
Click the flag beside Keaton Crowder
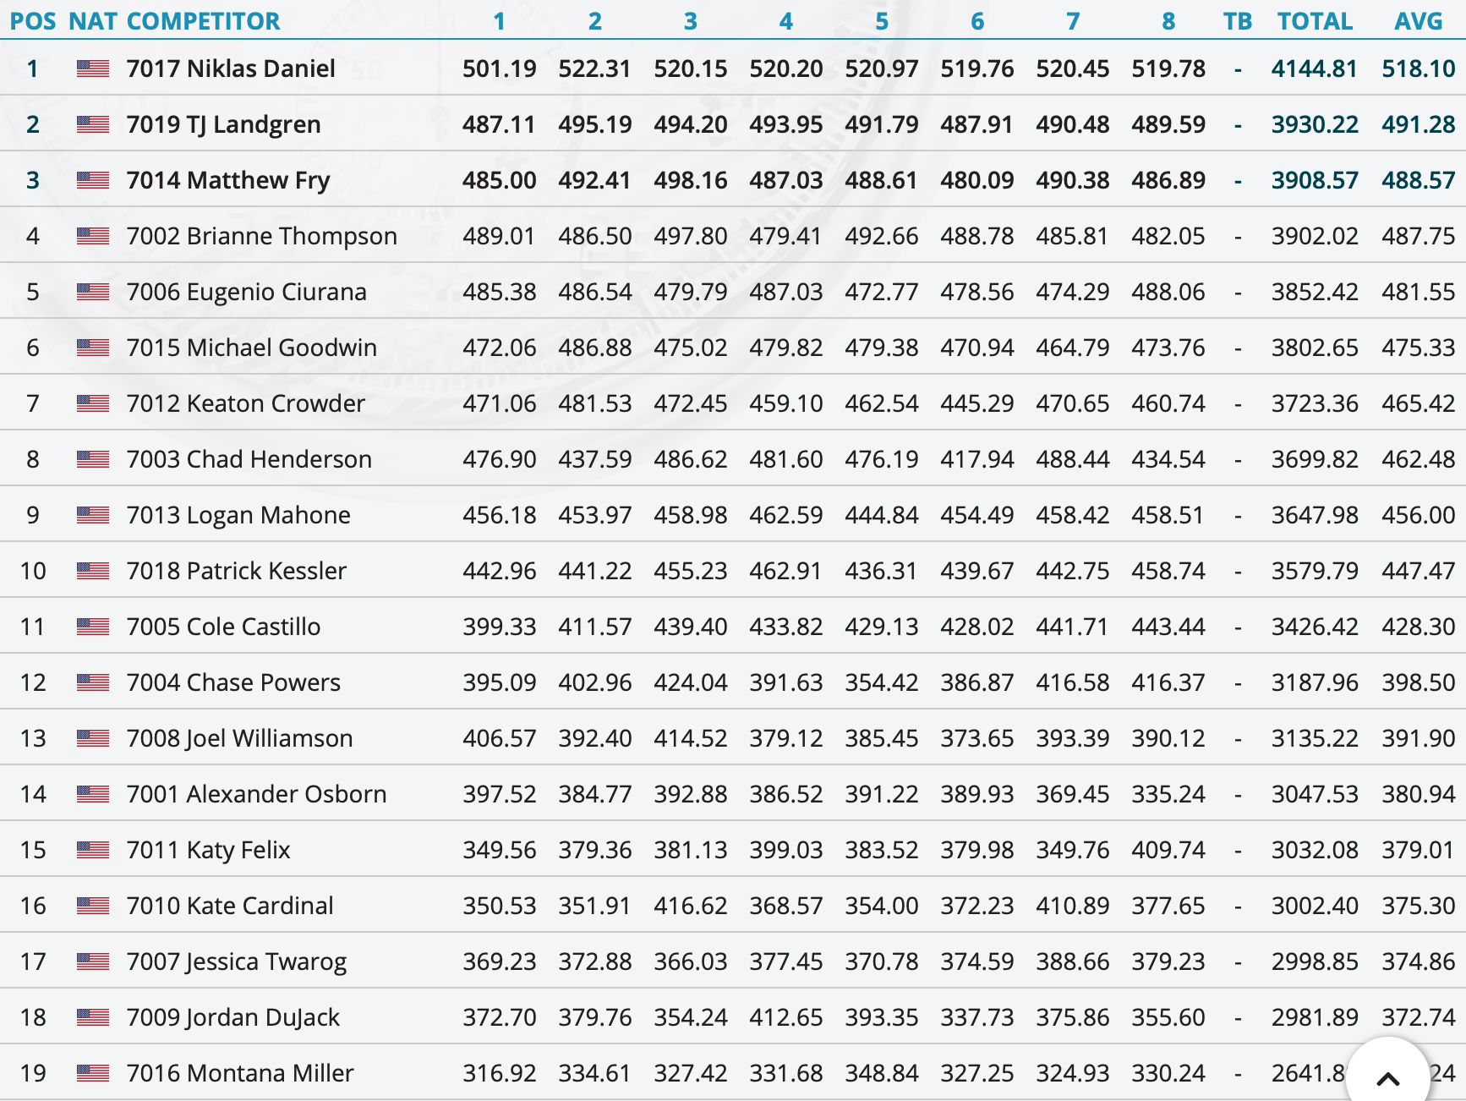click(93, 403)
